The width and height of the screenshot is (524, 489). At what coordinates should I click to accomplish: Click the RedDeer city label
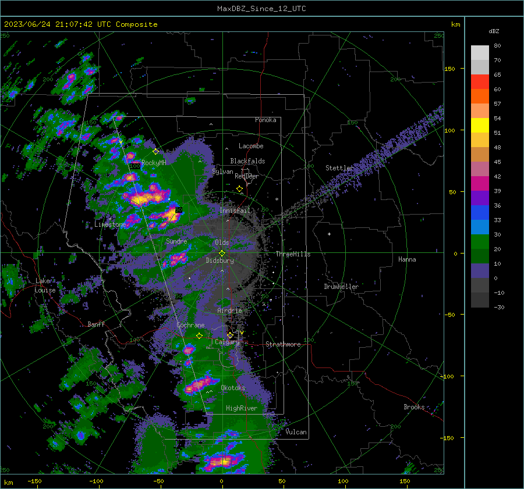(x=247, y=176)
